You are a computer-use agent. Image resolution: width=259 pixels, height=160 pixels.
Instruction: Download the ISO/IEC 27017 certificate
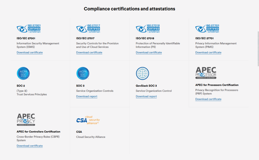(89, 52)
